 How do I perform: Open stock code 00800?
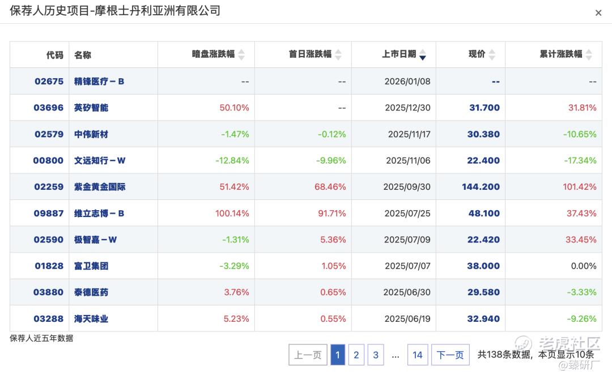tap(48, 160)
